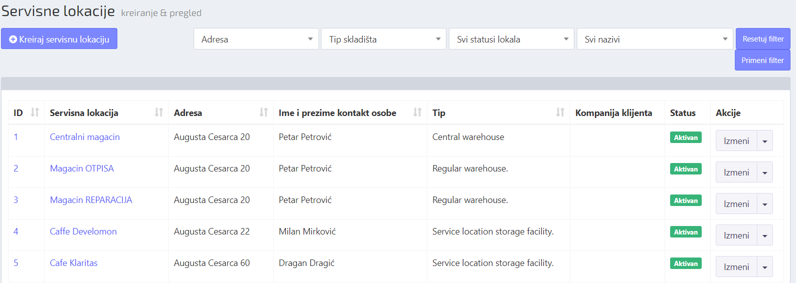Open Svi nazivi filter dropdown
796x283 pixels.
(655, 39)
